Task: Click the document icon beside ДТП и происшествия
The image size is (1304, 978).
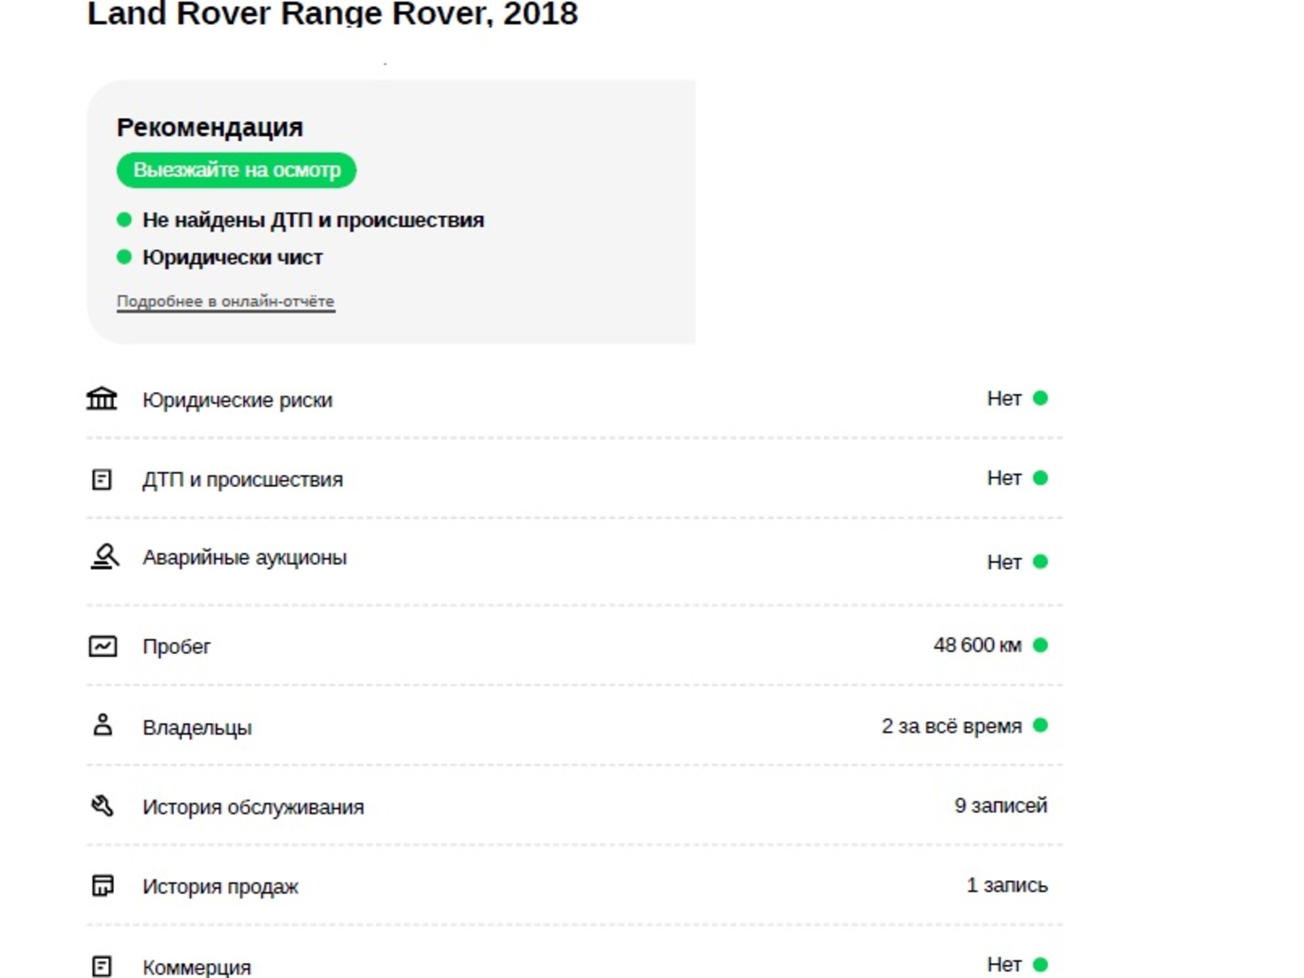Action: tap(102, 479)
